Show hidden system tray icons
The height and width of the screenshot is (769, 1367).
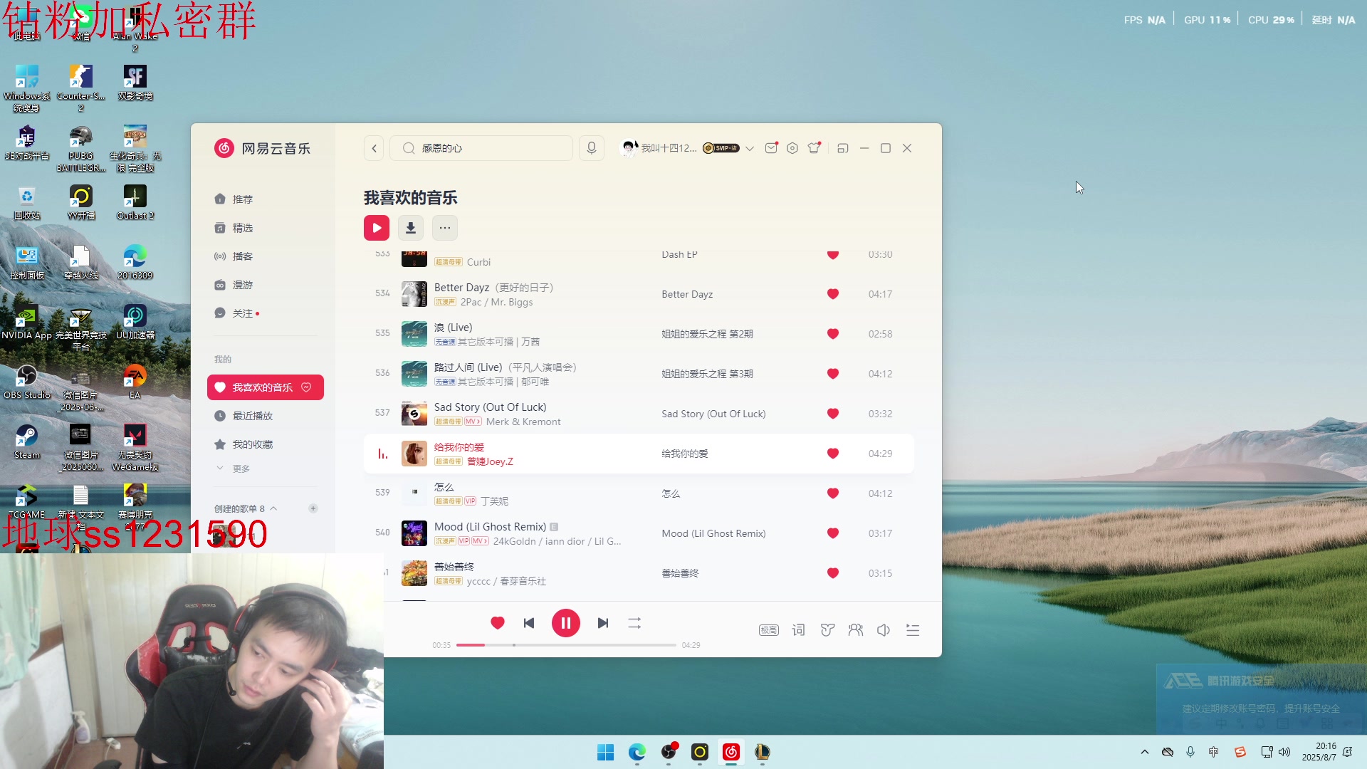(1145, 752)
